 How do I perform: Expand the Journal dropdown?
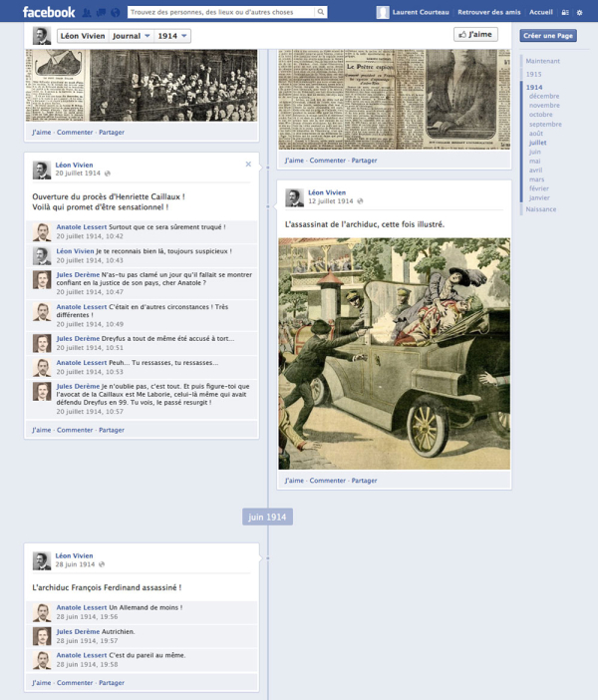click(x=131, y=36)
